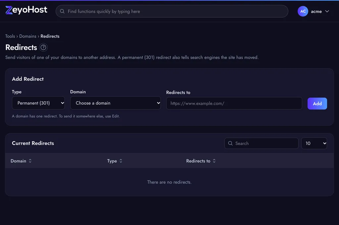The height and width of the screenshot is (225, 339).
Task: Go to Domains in the breadcrumb
Action: [28, 36]
